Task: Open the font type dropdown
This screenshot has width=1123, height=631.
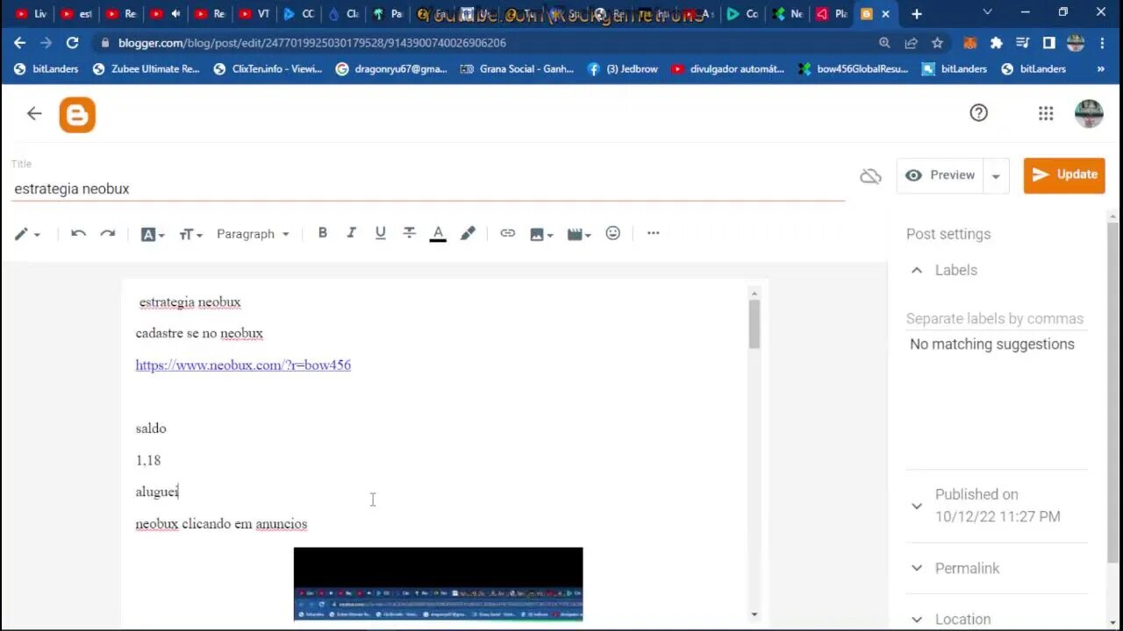Action: (153, 234)
